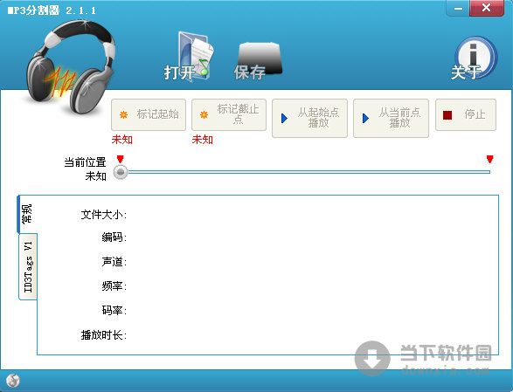This screenshot has width=513, height=392.
Task: Stop playback with 停止 button
Action: (x=466, y=114)
